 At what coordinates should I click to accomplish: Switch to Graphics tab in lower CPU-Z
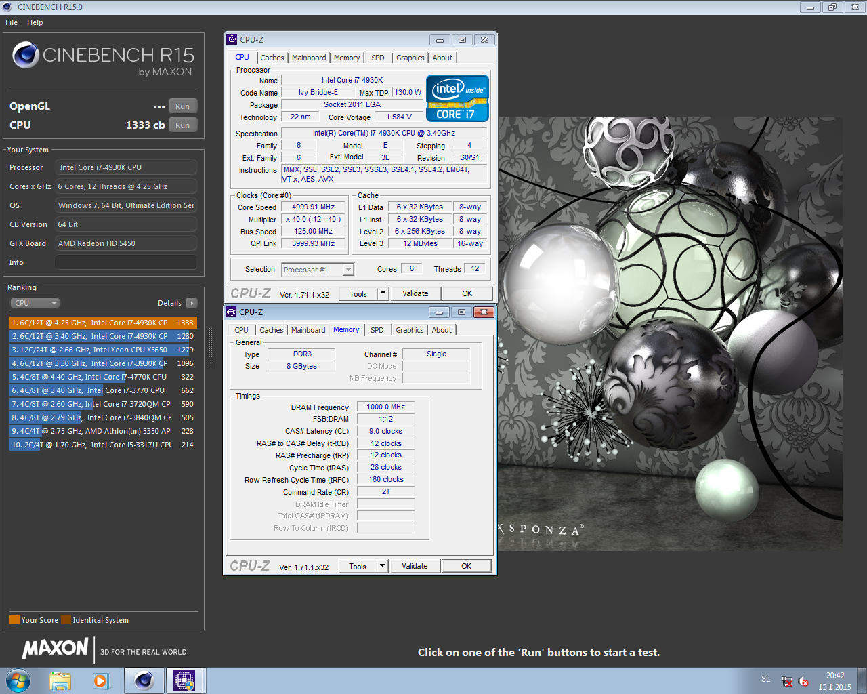coord(410,331)
